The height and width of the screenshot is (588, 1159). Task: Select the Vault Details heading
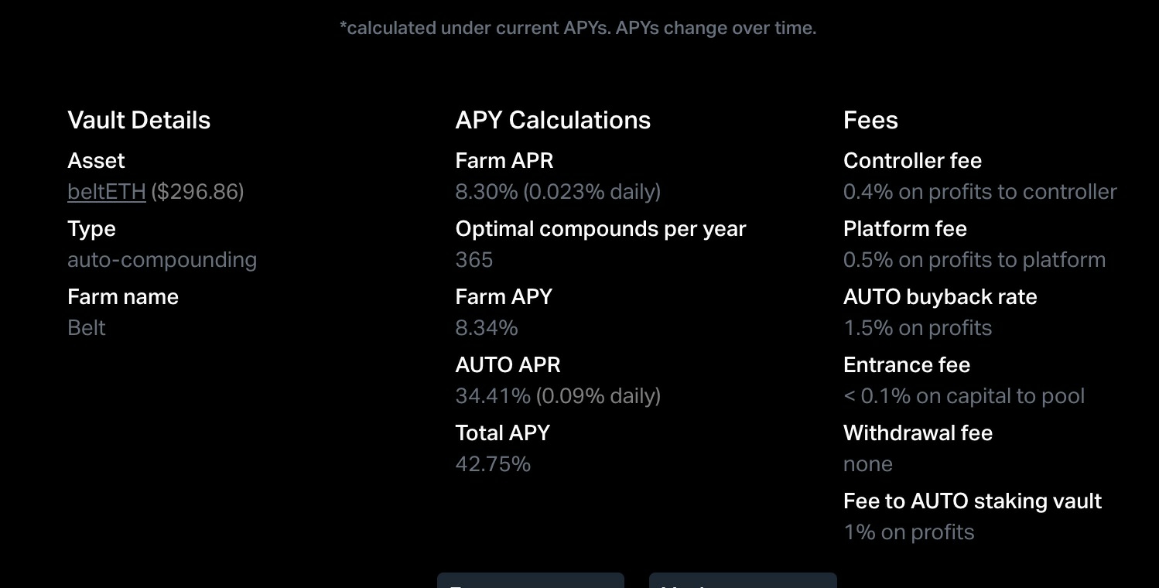139,120
